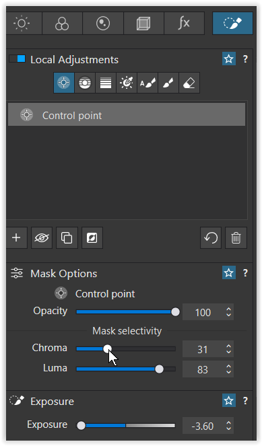Viewport: 262px width, 446px height.
Task: Select the Graduated Filter tool
Action: (106, 83)
